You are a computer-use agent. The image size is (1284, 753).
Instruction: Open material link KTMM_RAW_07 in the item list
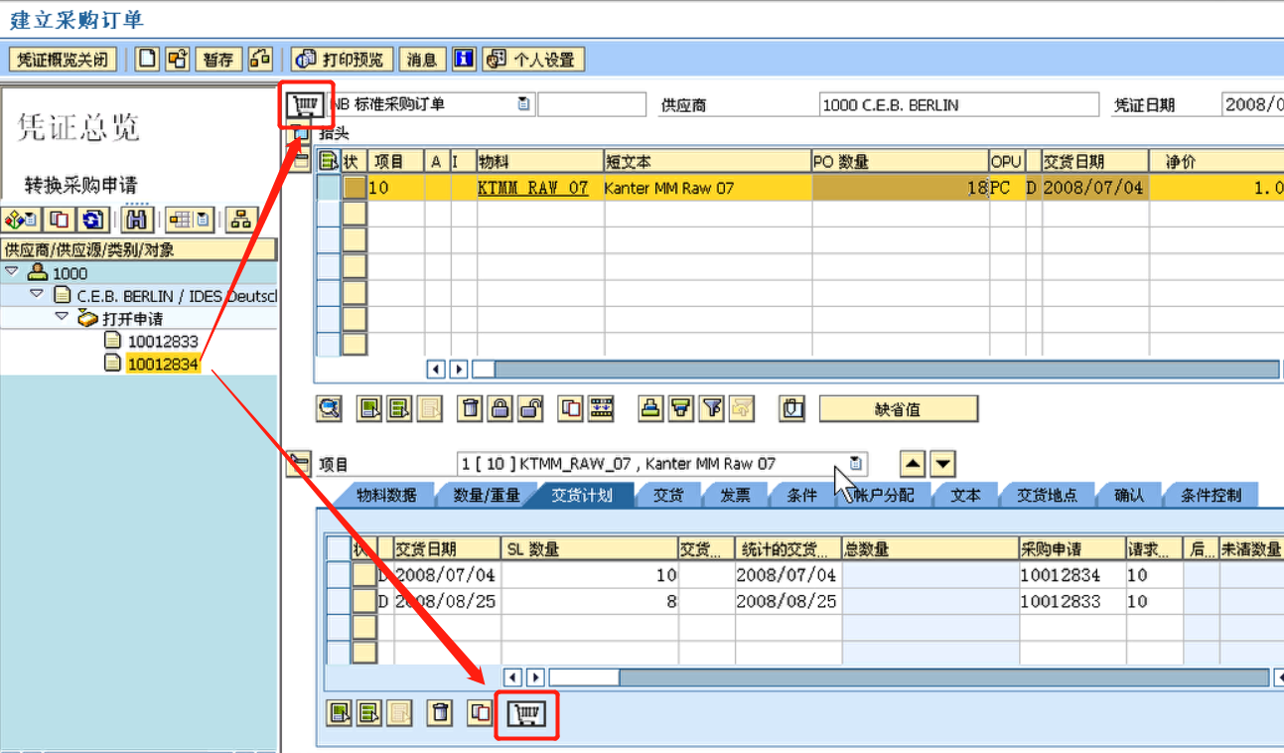[533, 186]
